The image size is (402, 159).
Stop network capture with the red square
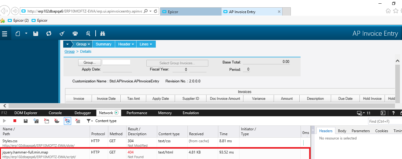(15, 121)
